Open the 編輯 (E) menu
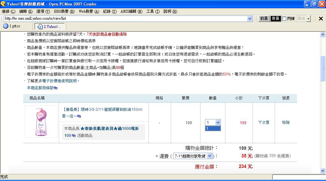 coord(26,11)
